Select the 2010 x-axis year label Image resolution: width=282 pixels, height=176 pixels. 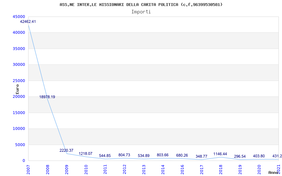tap(86, 169)
